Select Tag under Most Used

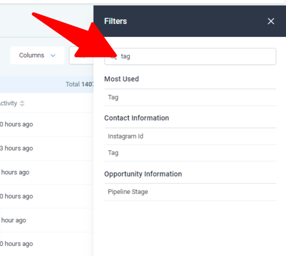click(190, 97)
